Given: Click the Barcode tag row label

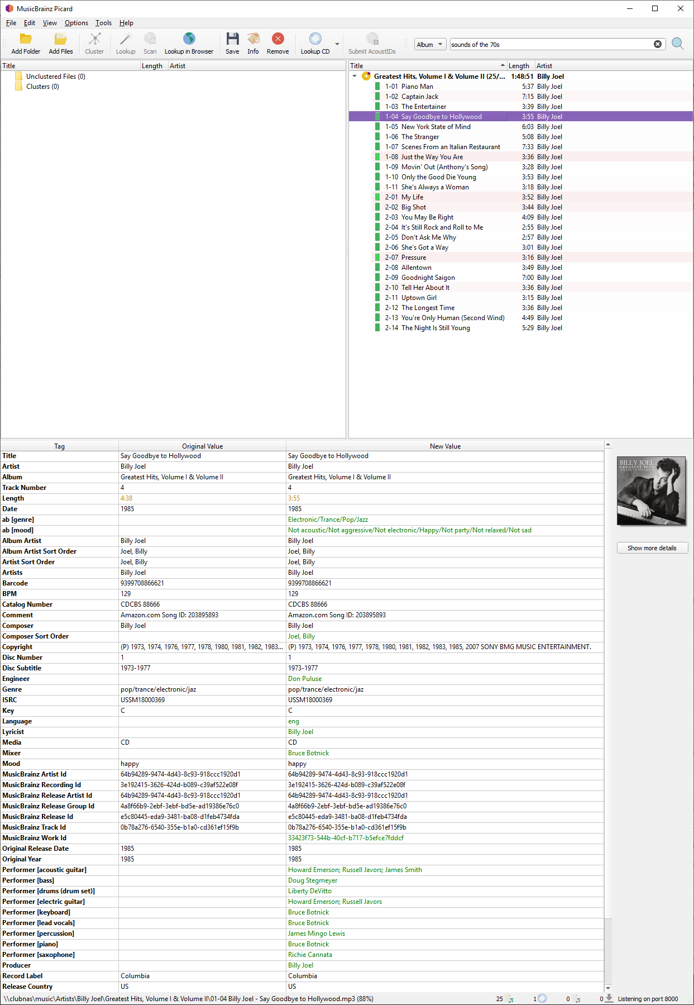Looking at the screenshot, I should tap(15, 583).
